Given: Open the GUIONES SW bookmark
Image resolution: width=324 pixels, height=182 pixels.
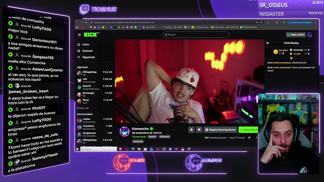Looking at the screenshot, I should pyautogui.click(x=232, y=27).
